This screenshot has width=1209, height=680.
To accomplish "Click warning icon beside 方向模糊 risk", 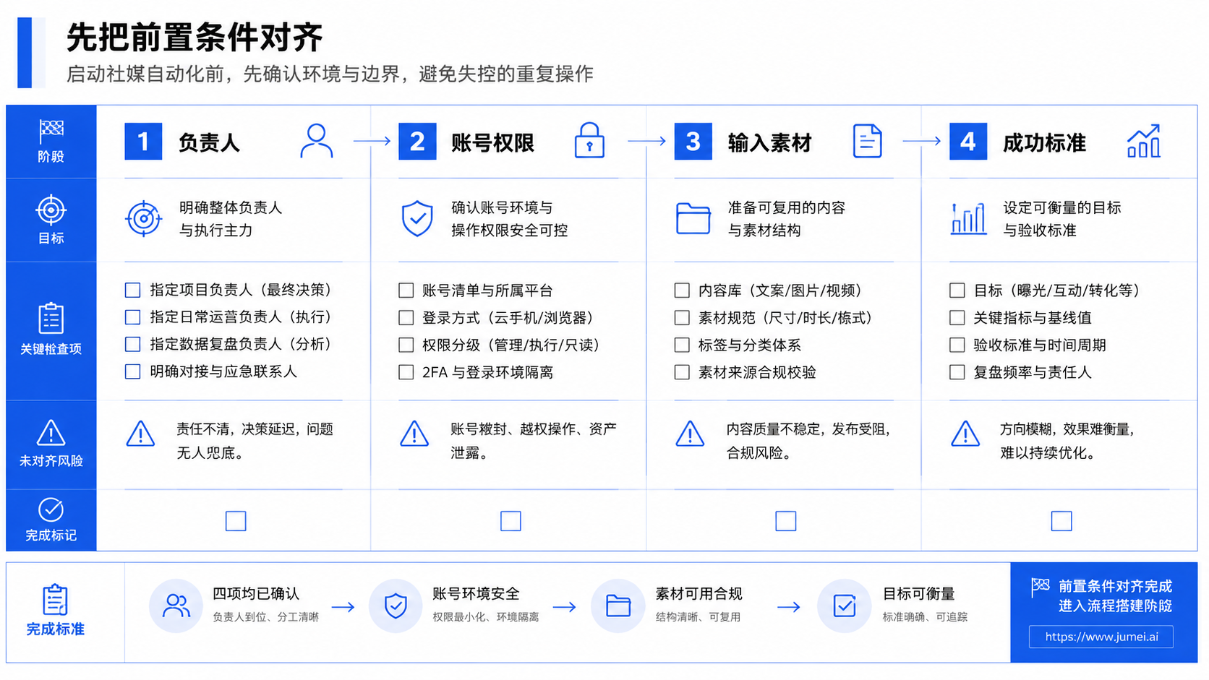I will pyautogui.click(x=965, y=434).
